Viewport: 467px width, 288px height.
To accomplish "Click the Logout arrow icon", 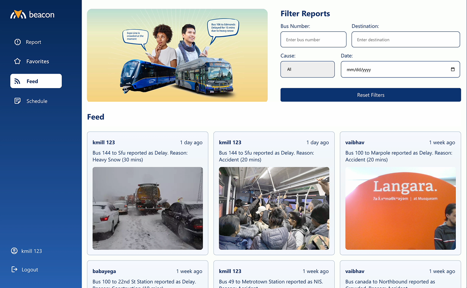I will 14,270.
